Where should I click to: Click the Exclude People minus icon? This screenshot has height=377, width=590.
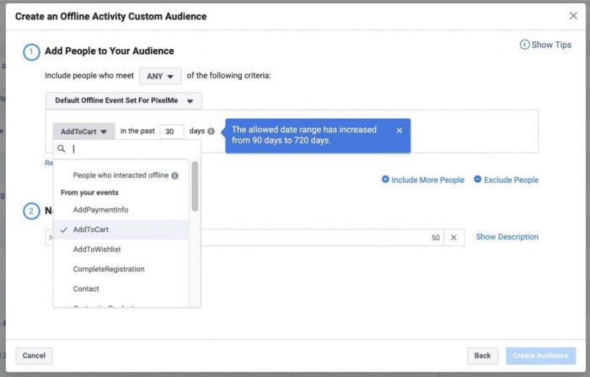click(x=478, y=180)
